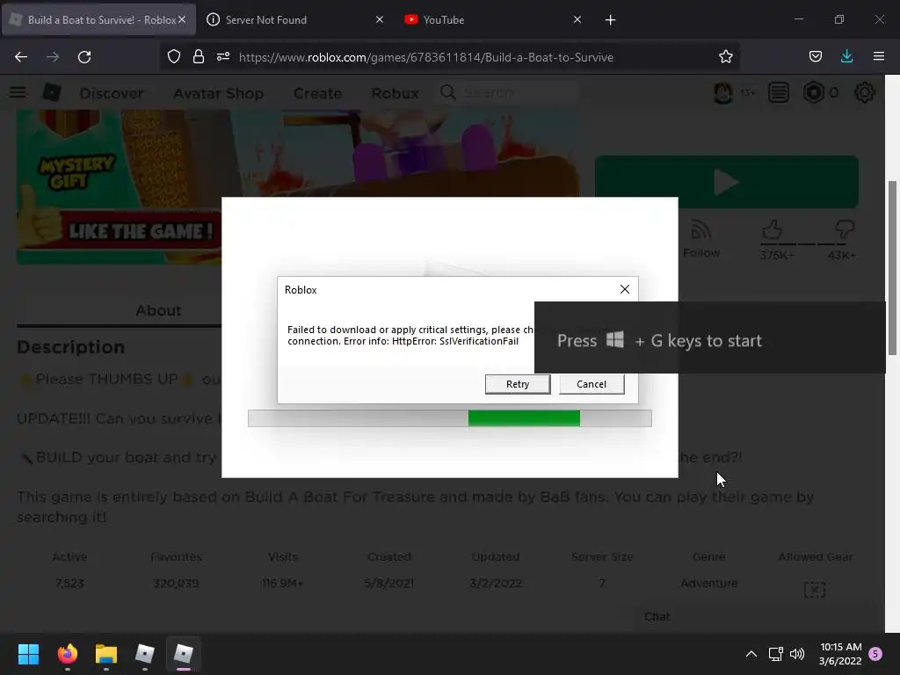Show hidden system tray icons
The height and width of the screenshot is (675, 900).
coord(751,654)
